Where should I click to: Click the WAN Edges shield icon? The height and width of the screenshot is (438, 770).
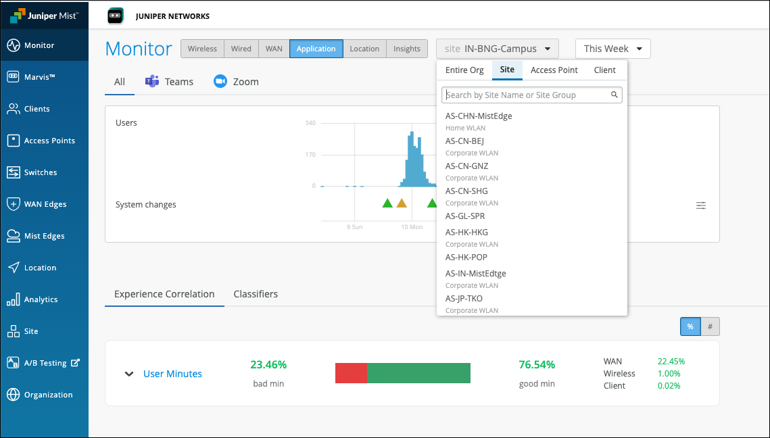[x=13, y=204]
